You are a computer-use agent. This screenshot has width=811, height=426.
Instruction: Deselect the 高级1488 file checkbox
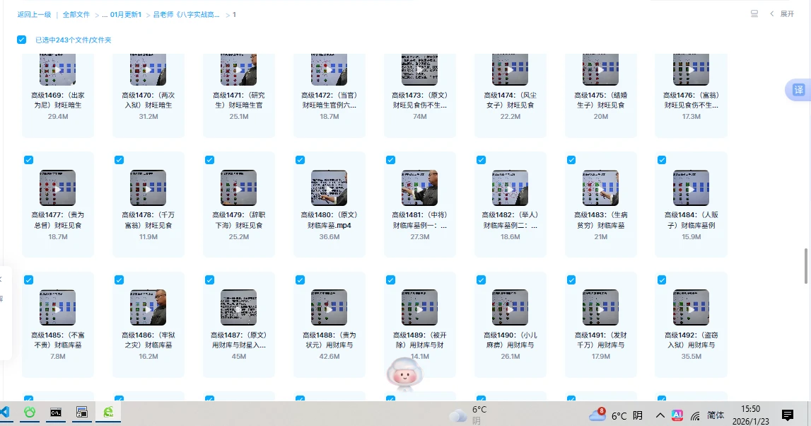pyautogui.click(x=300, y=280)
